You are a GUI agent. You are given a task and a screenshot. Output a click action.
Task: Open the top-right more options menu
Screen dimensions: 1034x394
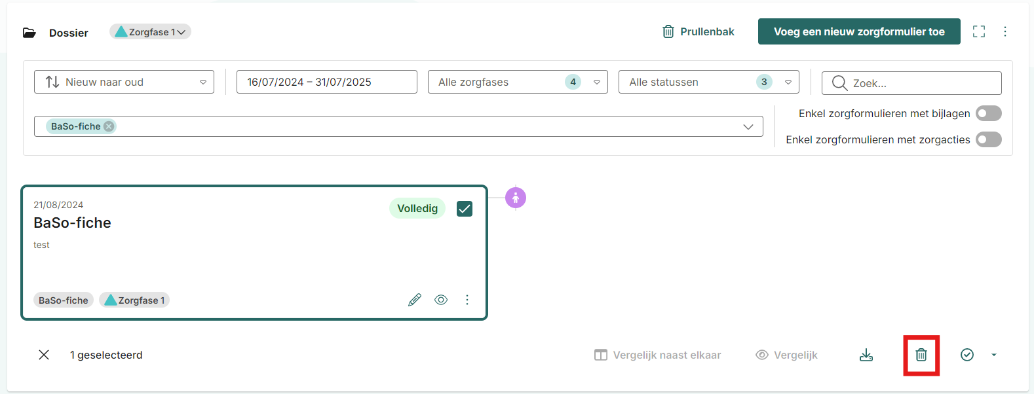click(x=1005, y=31)
